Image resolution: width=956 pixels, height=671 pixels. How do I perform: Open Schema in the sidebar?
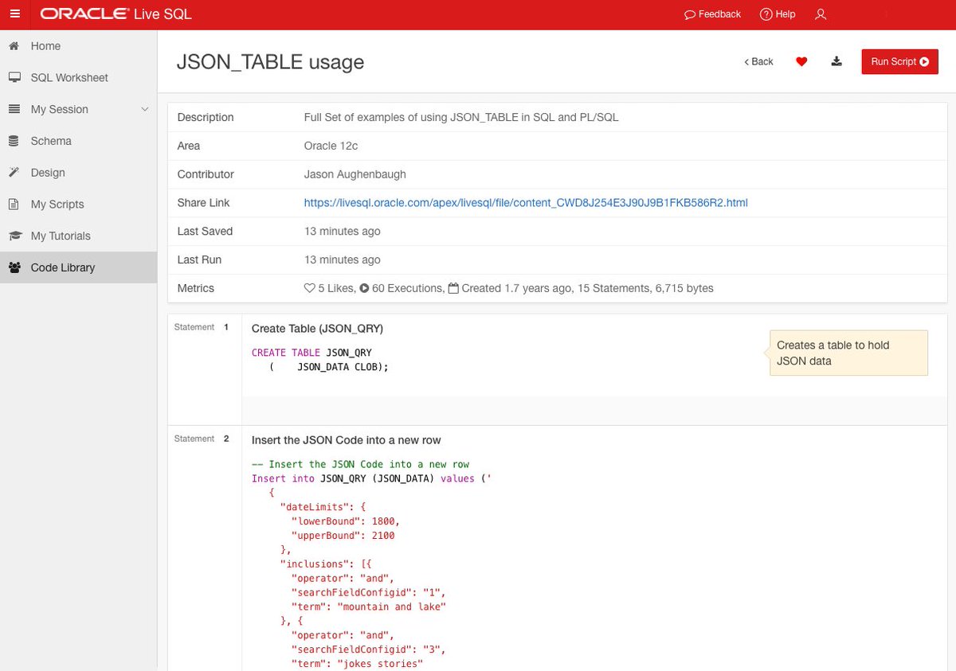pos(78,141)
